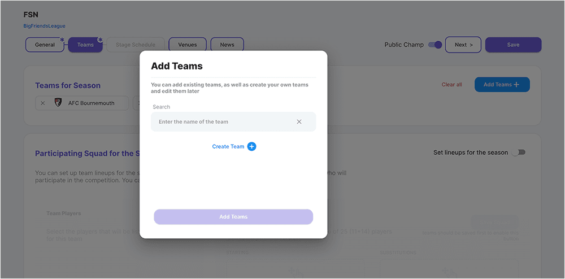Click the blue plus icon beside Create Team

click(252, 147)
